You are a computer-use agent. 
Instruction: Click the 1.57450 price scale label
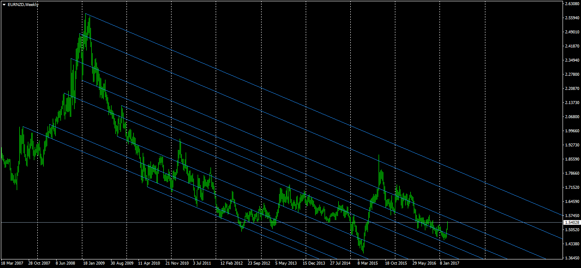[x=572, y=216]
